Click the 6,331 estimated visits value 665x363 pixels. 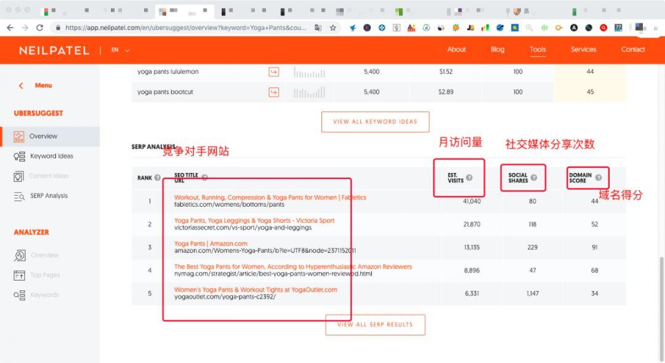coord(472,293)
